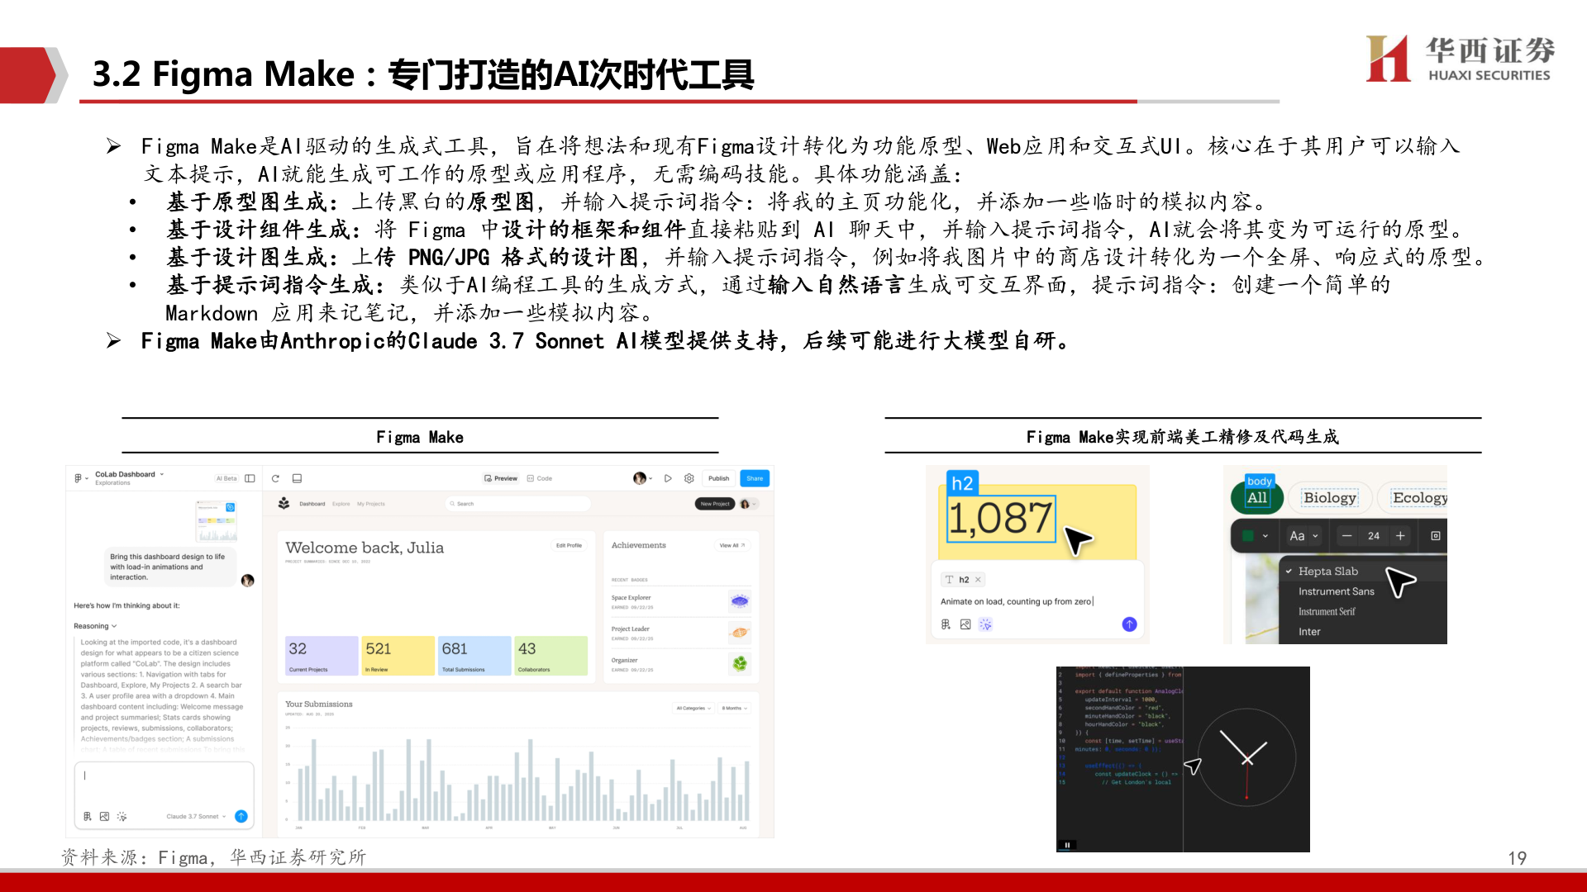1587x892 pixels.
Task: Click the Edit Profile button
Action: click(569, 545)
